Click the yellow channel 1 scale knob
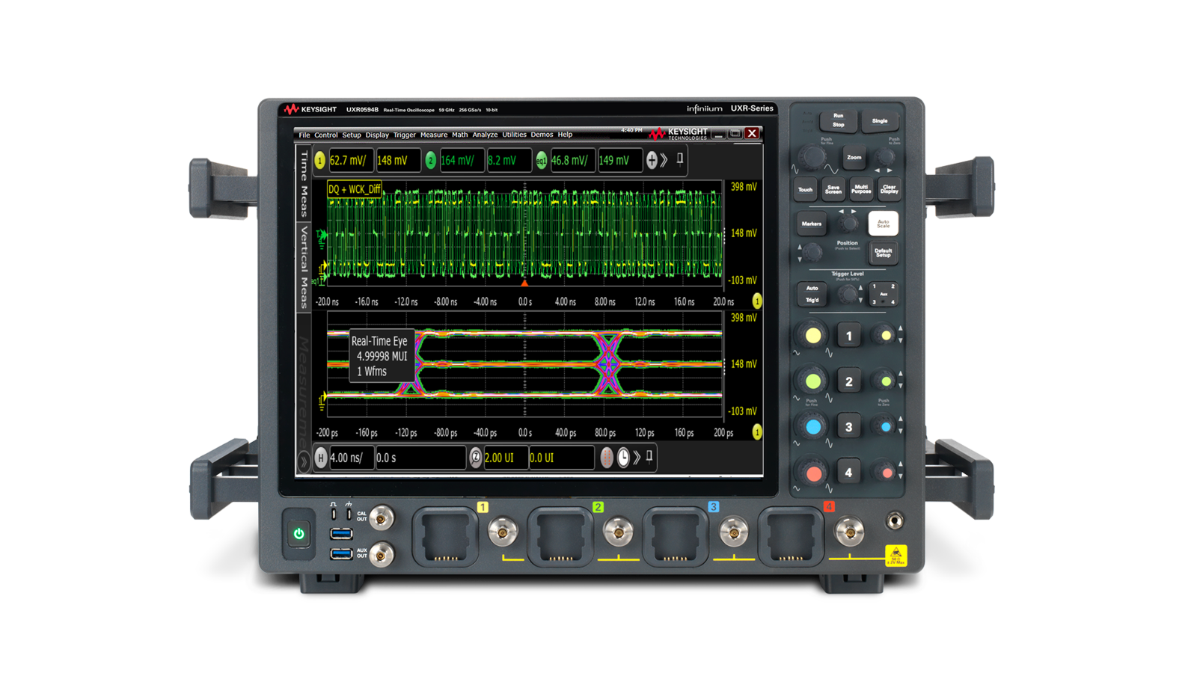This screenshot has height=673, width=1197. [x=813, y=336]
